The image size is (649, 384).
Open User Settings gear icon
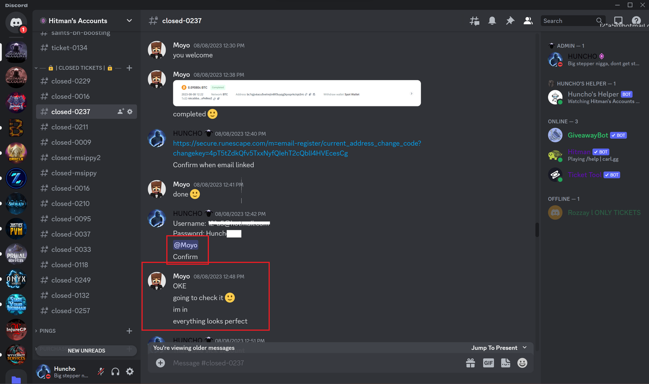pos(130,372)
